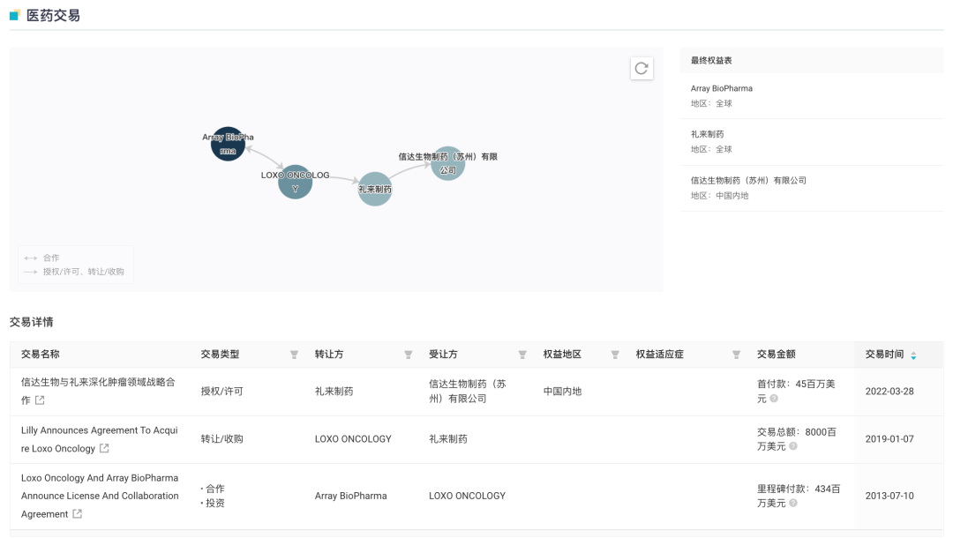The width and height of the screenshot is (953, 538).
Task: Open the Lilly Announces Agreement deal link
Action: point(99,430)
